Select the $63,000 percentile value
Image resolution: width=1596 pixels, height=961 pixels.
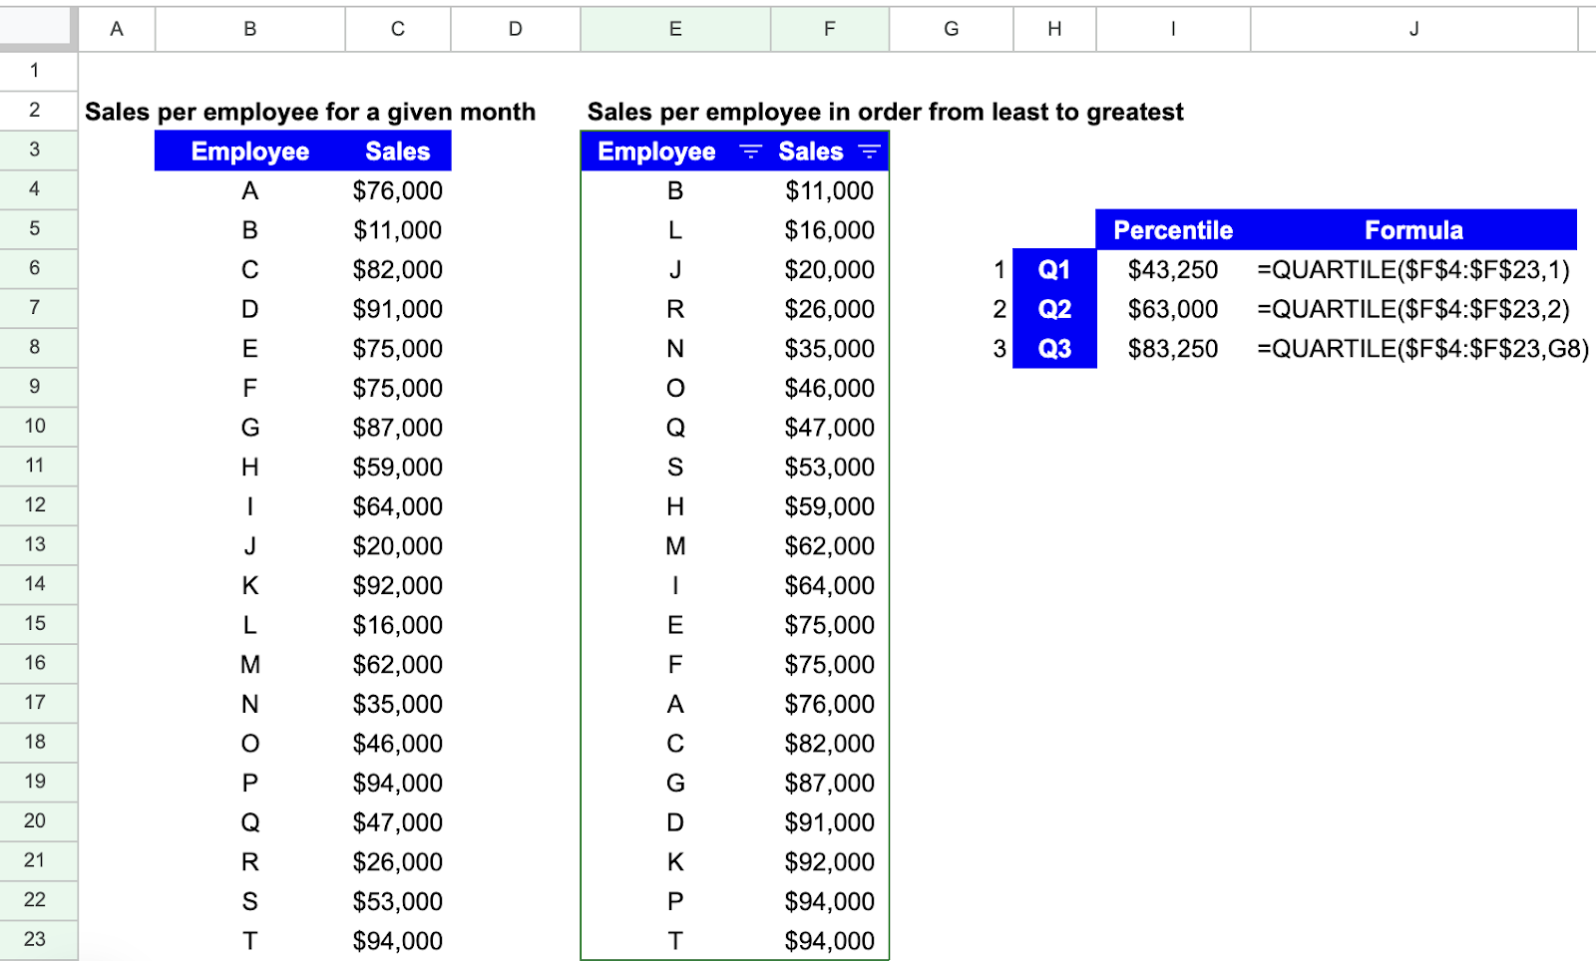click(1173, 309)
